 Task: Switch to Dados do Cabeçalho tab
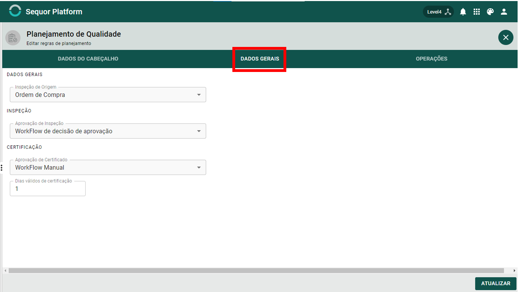point(88,59)
